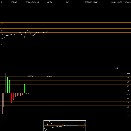Click the 977.74 value label
Screen dimensions: 131x131
tap(31, 76)
